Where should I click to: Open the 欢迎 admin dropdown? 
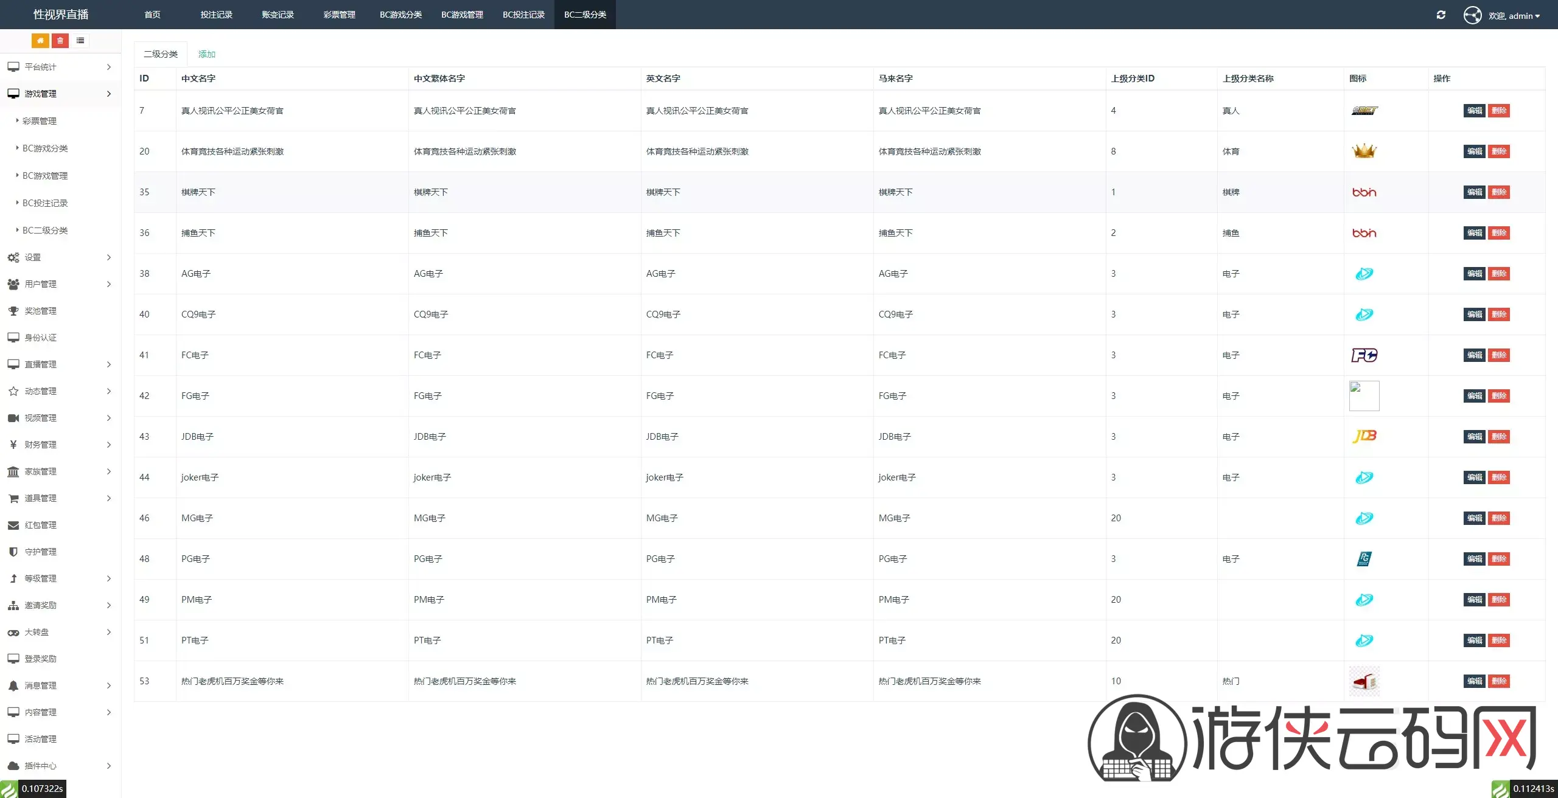[x=1514, y=16]
